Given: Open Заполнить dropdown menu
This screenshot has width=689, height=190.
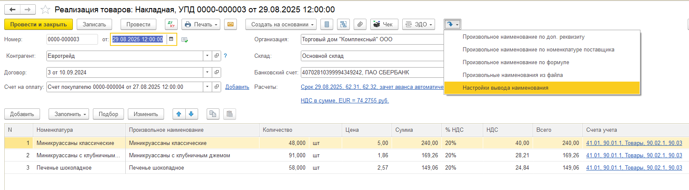Looking at the screenshot, I should (69, 114).
